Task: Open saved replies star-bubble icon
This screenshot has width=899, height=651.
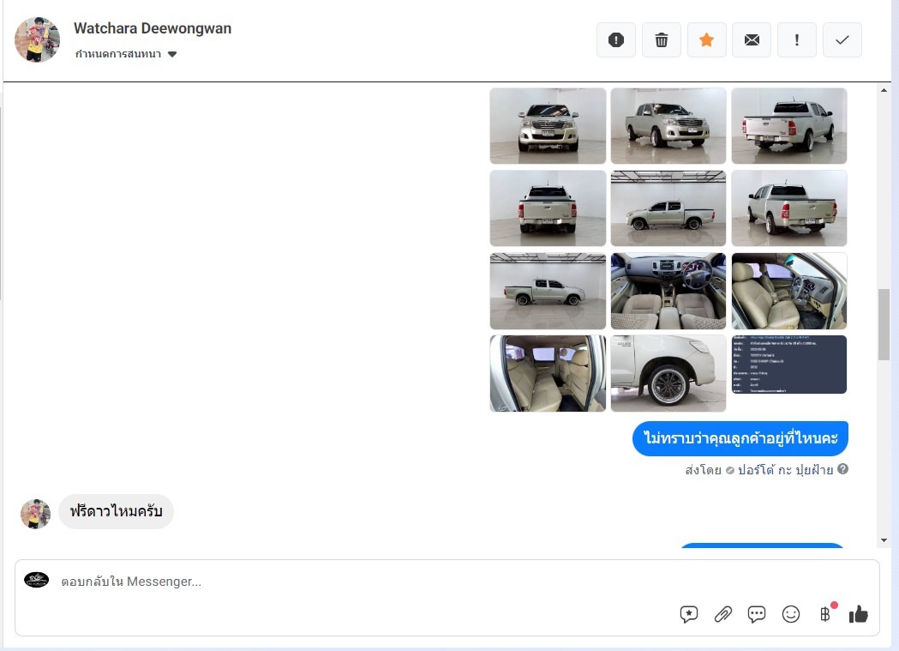Action: 688,614
